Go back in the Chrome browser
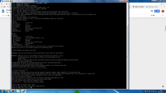This screenshot has width=166, height=93. click(2, 4)
